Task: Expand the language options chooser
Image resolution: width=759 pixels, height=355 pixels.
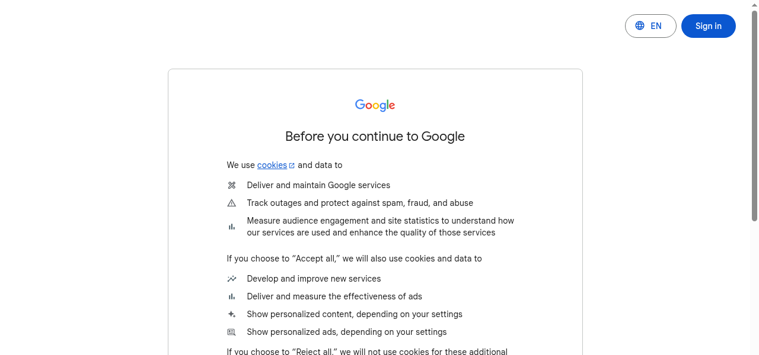Action: tap(650, 26)
